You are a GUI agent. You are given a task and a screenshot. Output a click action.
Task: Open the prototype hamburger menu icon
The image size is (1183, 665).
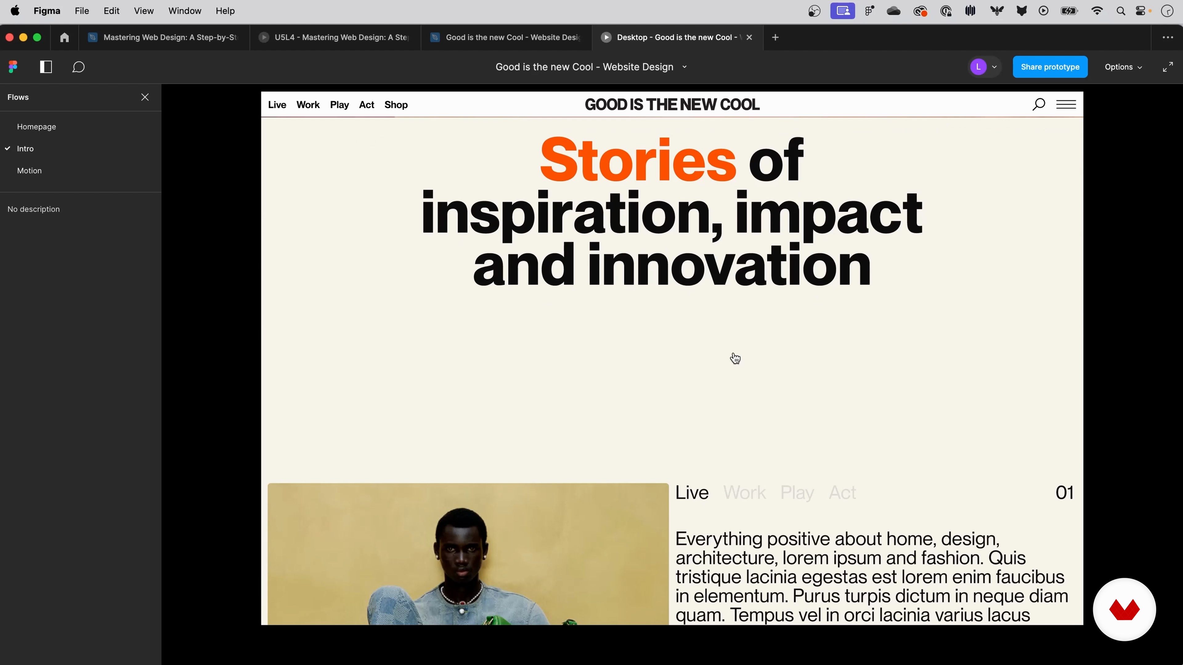coord(1066,105)
